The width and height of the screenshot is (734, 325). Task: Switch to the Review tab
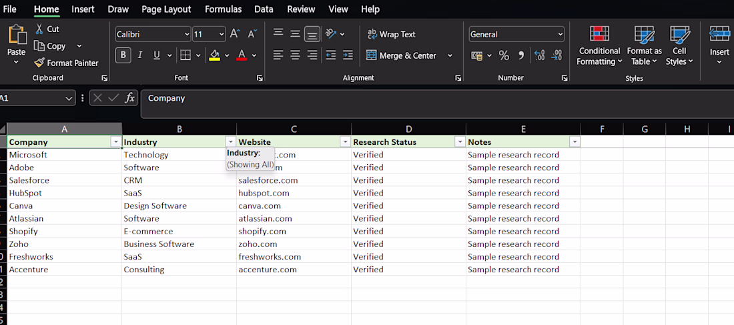coord(301,9)
